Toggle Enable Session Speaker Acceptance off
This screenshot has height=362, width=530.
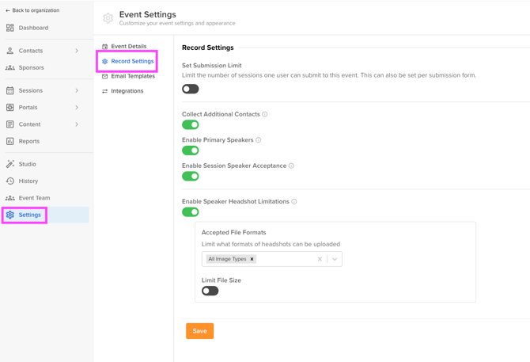pyautogui.click(x=191, y=177)
